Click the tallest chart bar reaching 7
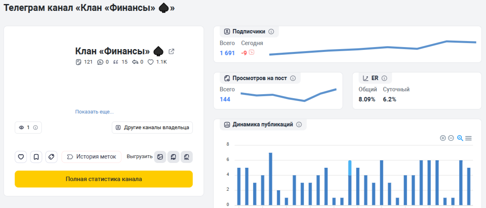 coord(271,179)
